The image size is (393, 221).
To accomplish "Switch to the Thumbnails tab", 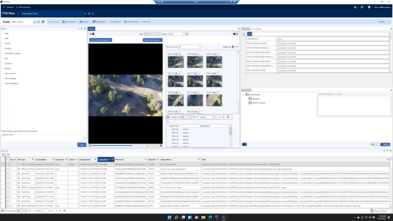I will click(x=257, y=29).
